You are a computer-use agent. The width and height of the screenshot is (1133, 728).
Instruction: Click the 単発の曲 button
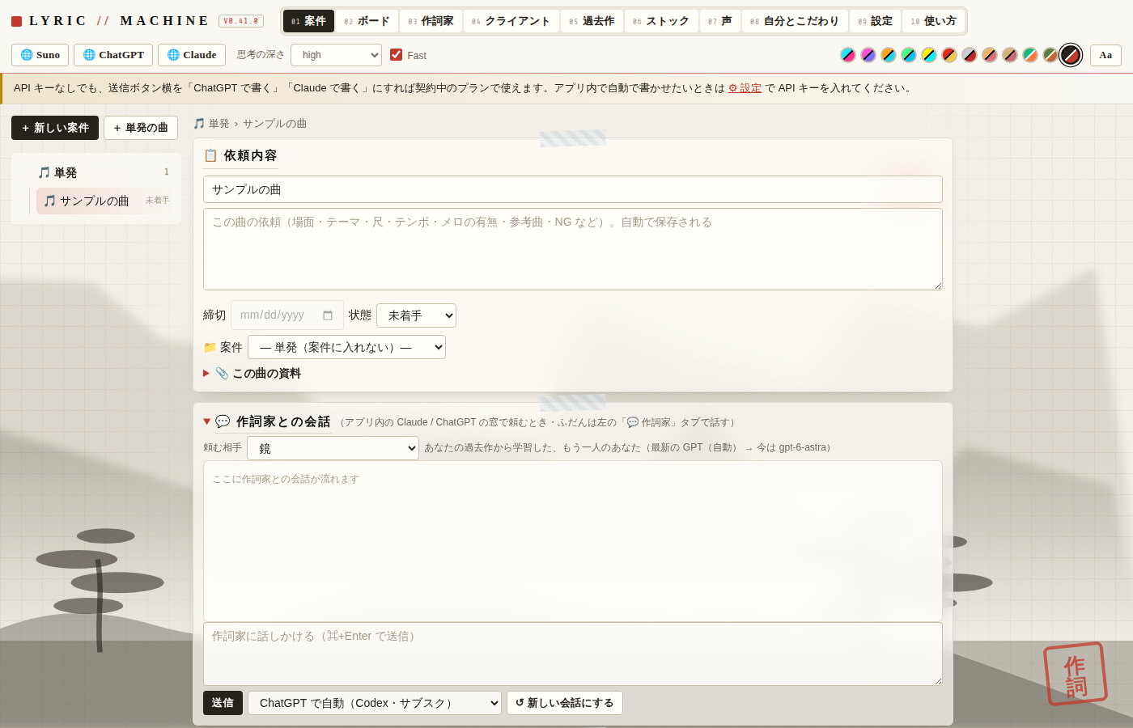pyautogui.click(x=141, y=128)
